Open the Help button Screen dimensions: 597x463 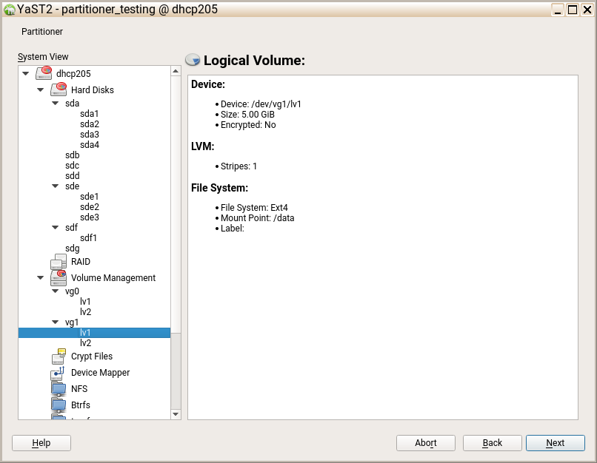[x=41, y=443]
